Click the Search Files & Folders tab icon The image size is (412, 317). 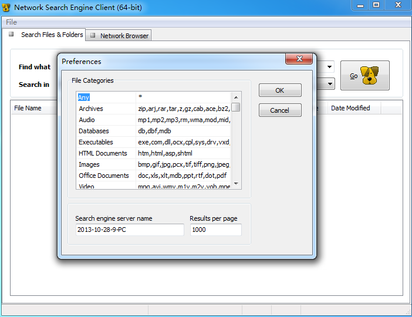11,34
